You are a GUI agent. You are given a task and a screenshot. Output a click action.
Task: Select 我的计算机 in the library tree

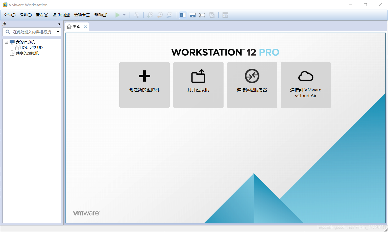tap(26, 42)
